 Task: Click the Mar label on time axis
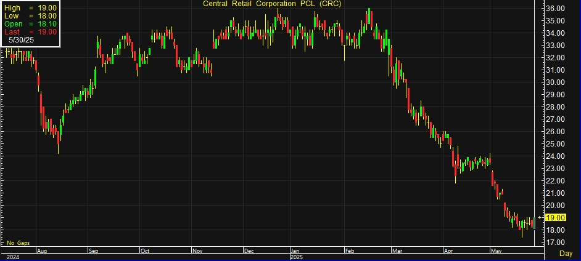pyautogui.click(x=397, y=251)
